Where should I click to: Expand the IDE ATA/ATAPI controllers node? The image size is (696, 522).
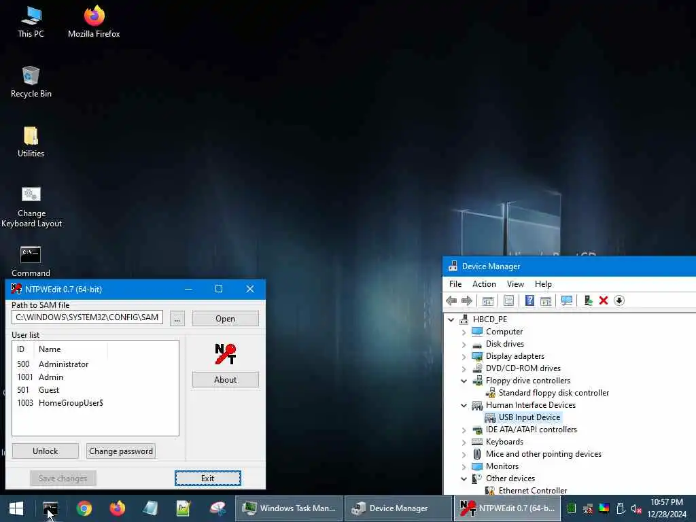pyautogui.click(x=464, y=430)
